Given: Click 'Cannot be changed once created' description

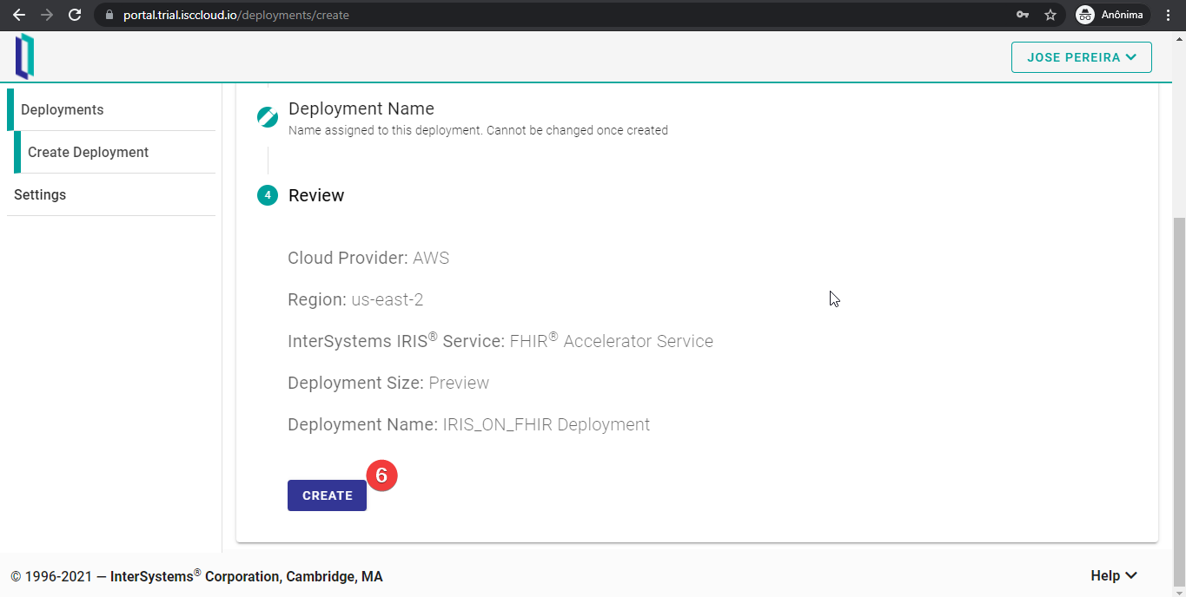Looking at the screenshot, I should click(x=577, y=130).
